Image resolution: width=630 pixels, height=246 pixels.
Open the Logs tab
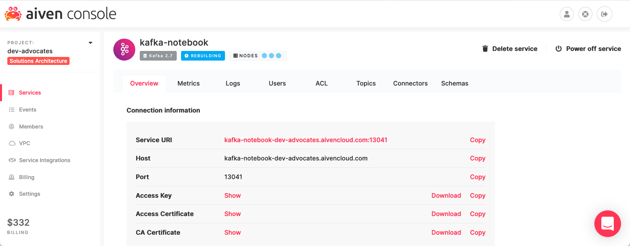[233, 83]
